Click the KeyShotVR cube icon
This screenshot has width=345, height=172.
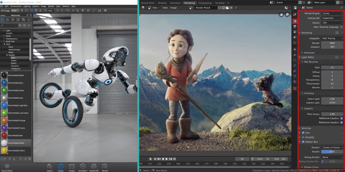(94, 167)
